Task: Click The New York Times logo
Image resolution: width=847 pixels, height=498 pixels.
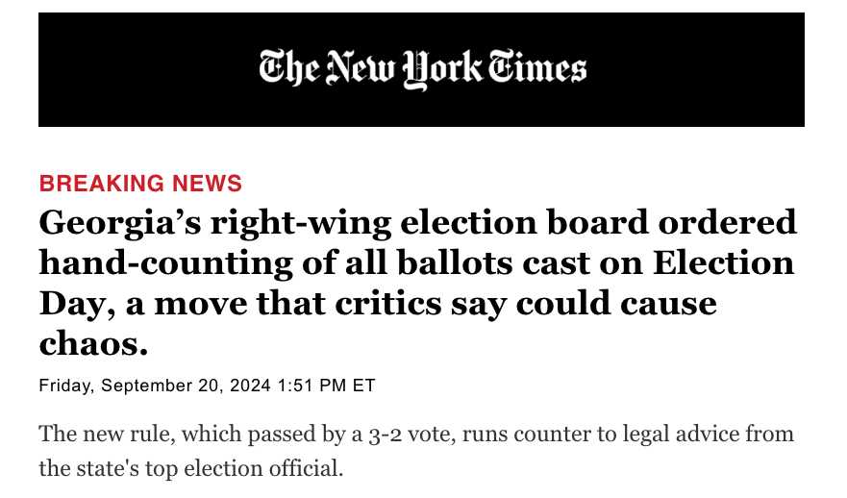Action: pyautogui.click(x=422, y=69)
